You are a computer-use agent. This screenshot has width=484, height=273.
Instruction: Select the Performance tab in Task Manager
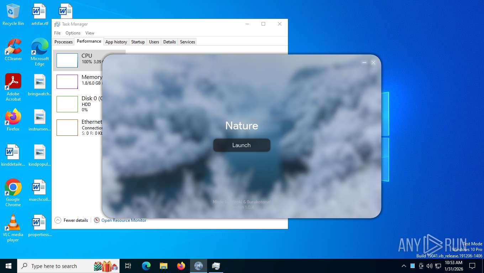pyautogui.click(x=89, y=41)
